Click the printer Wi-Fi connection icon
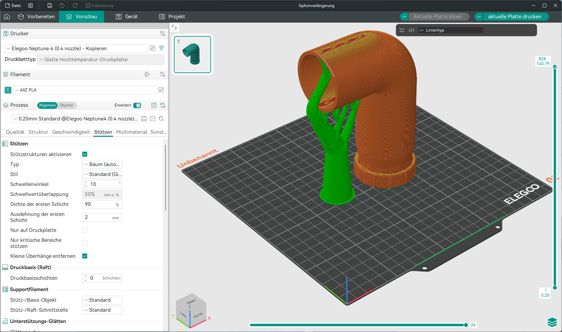Viewport: 562px width, 332px height. point(161,48)
